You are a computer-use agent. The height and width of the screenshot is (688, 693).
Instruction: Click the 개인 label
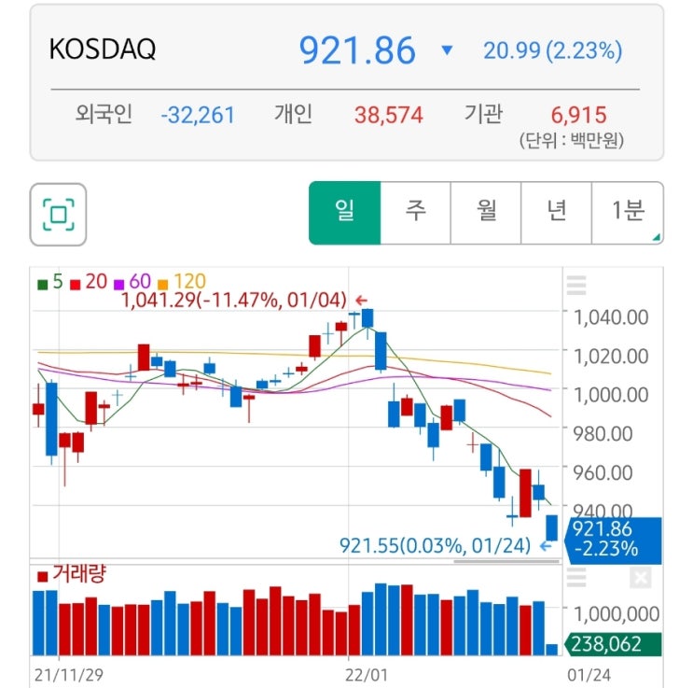[293, 114]
